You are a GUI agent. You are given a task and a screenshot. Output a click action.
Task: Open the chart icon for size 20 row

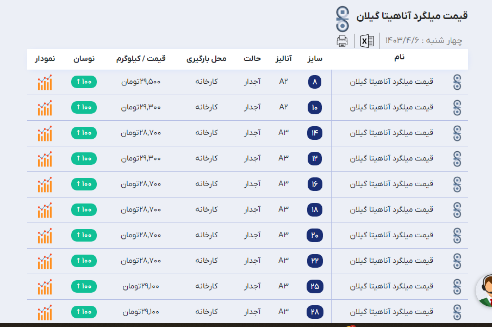pos(45,235)
